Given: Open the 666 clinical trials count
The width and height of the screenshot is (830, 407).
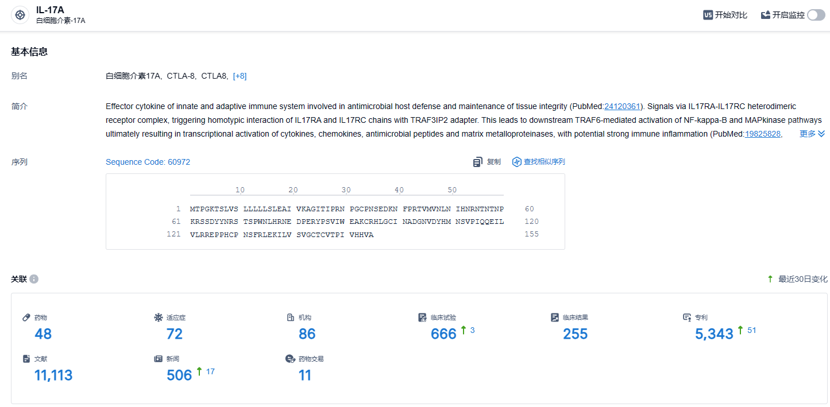Looking at the screenshot, I should pyautogui.click(x=443, y=334).
